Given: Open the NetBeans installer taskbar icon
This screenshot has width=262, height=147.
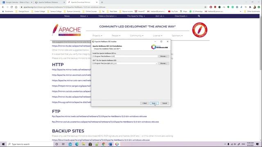Looking at the screenshot, I should (x=117, y=144).
